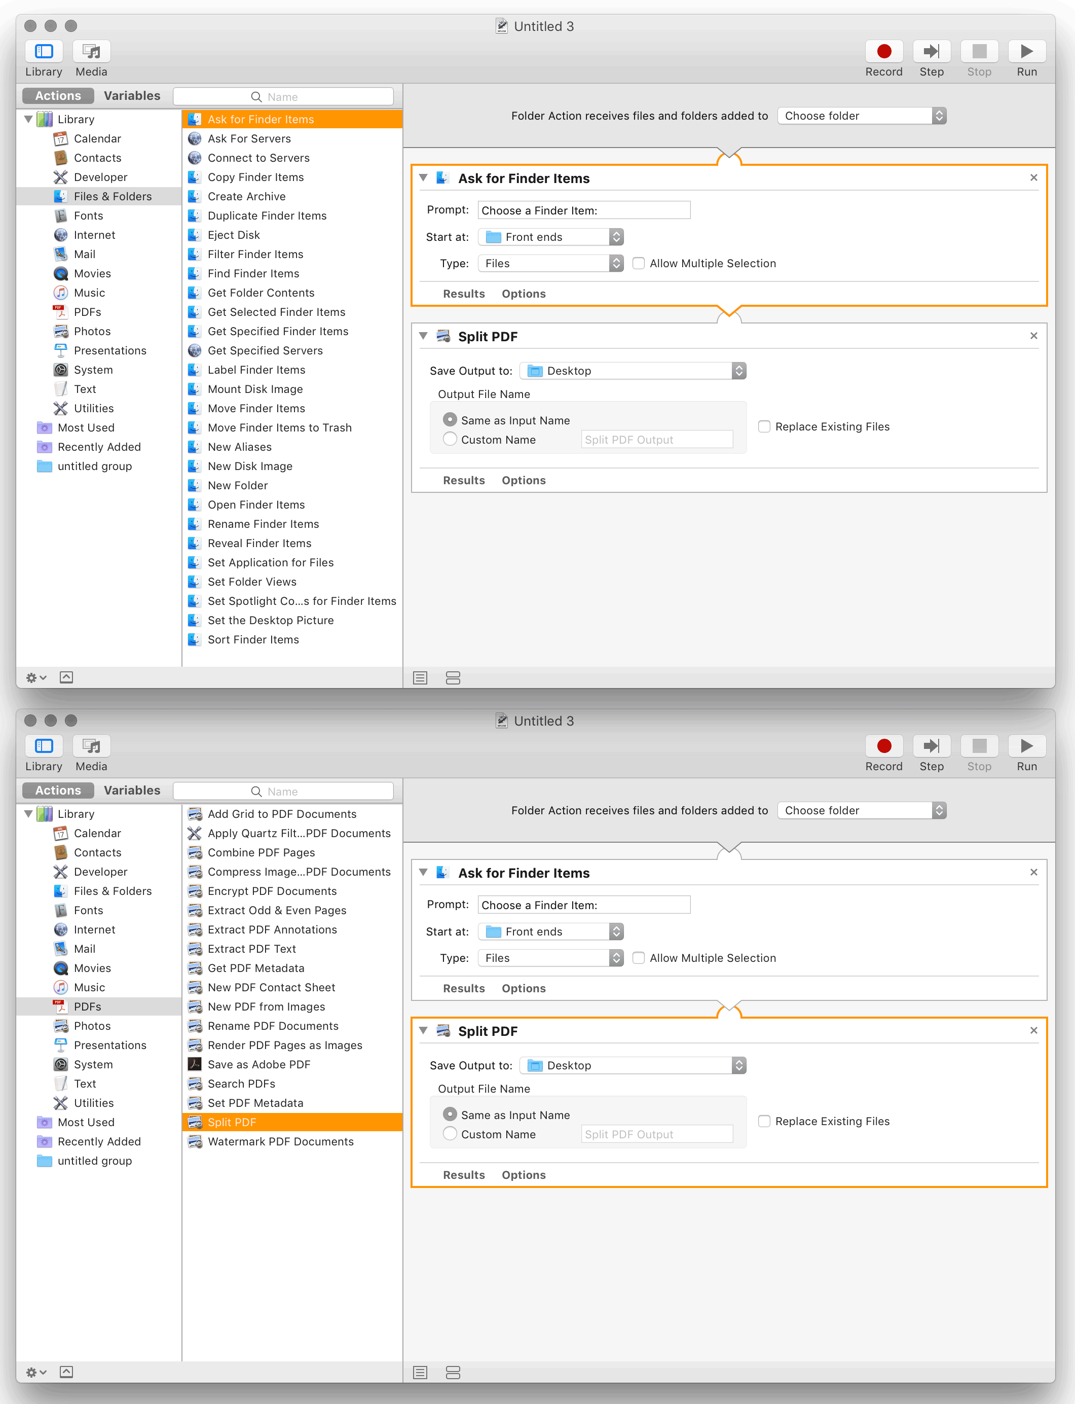The height and width of the screenshot is (1404, 1075).
Task: Toggle Allow Multiple Selection checkbox
Action: pos(636,263)
